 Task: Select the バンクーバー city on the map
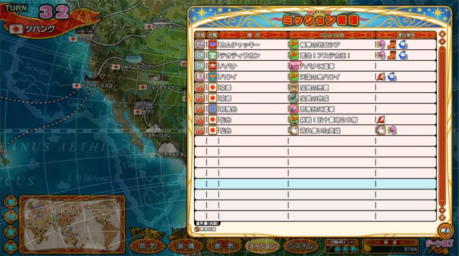click(85, 39)
